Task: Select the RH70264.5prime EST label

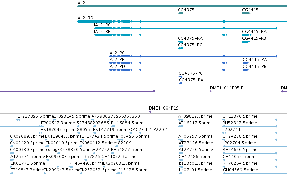Action: coord(240,164)
